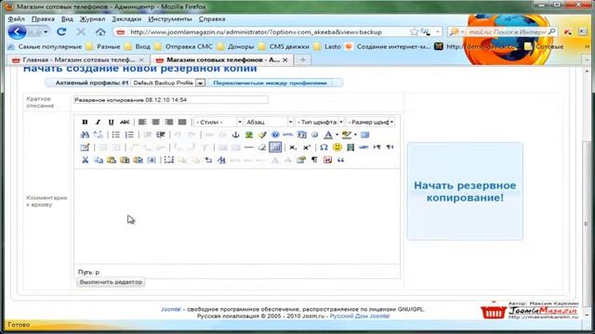595x334 pixels.
Task: Click the Copy icon in editor toolbar
Action: [x=99, y=160]
